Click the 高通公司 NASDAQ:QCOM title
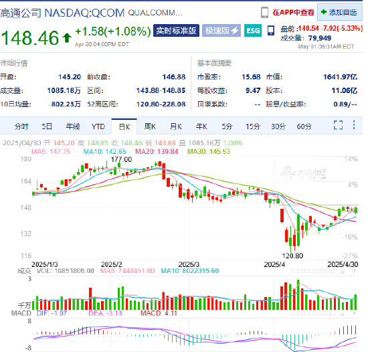368x352 pixels. [x=62, y=13]
